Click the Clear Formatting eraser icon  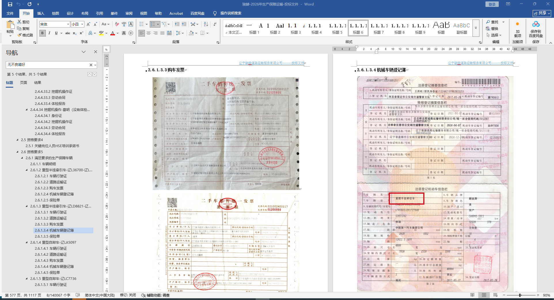117,24
